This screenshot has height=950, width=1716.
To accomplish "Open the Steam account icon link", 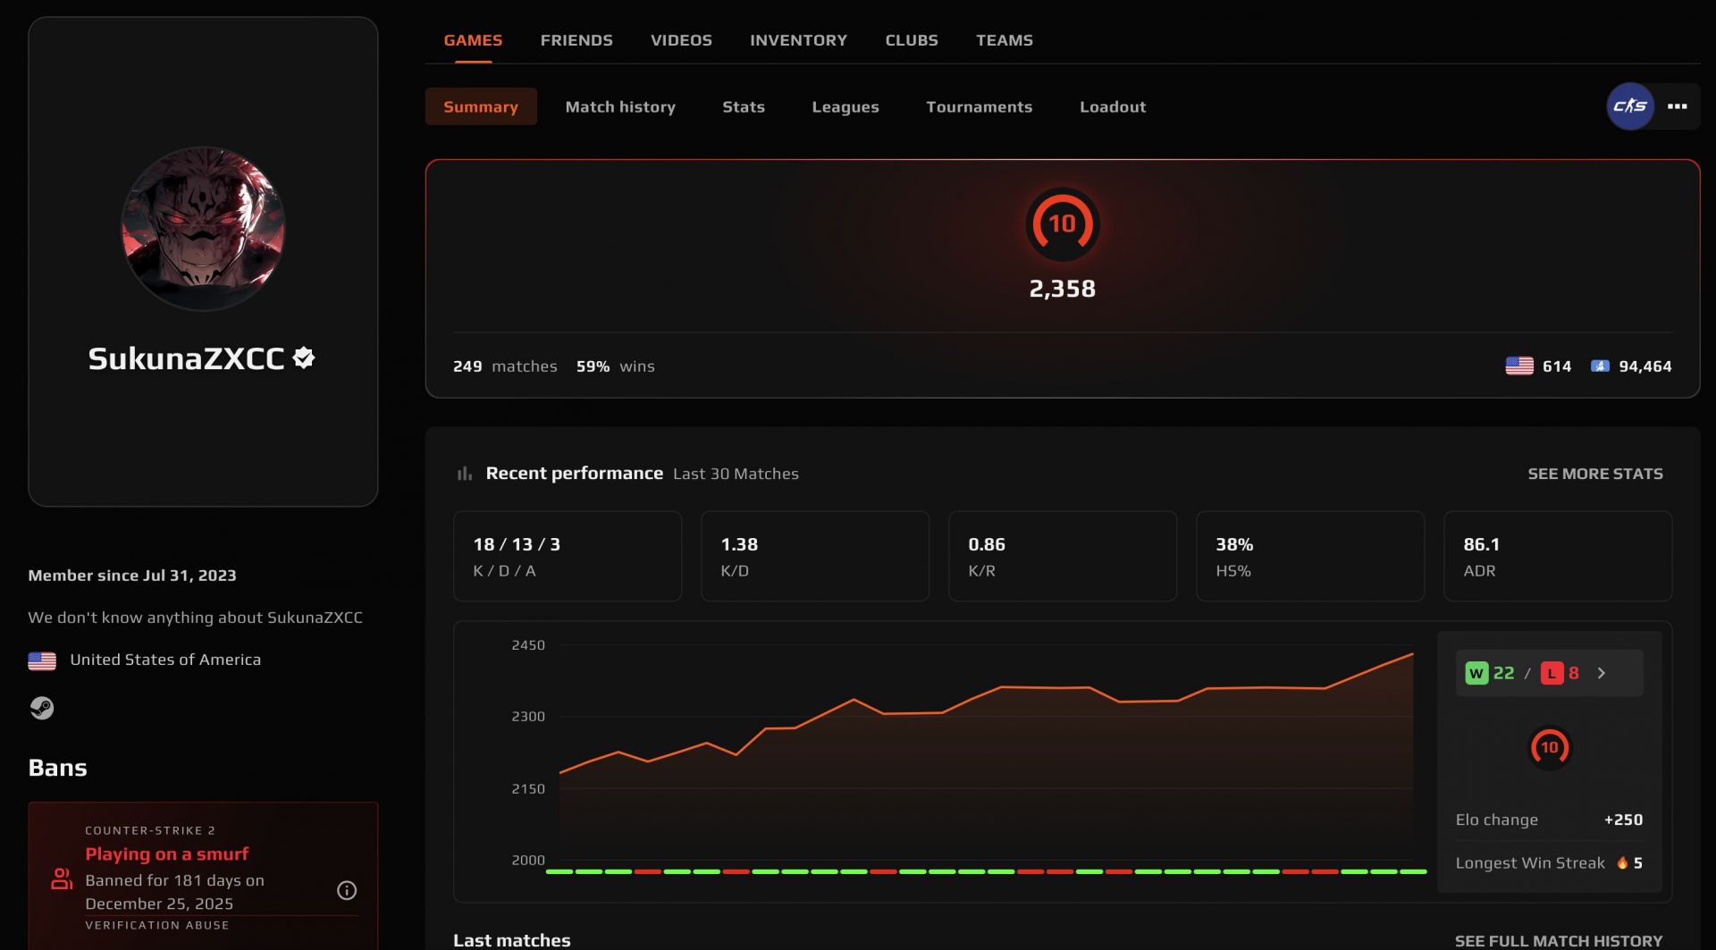I will (42, 708).
